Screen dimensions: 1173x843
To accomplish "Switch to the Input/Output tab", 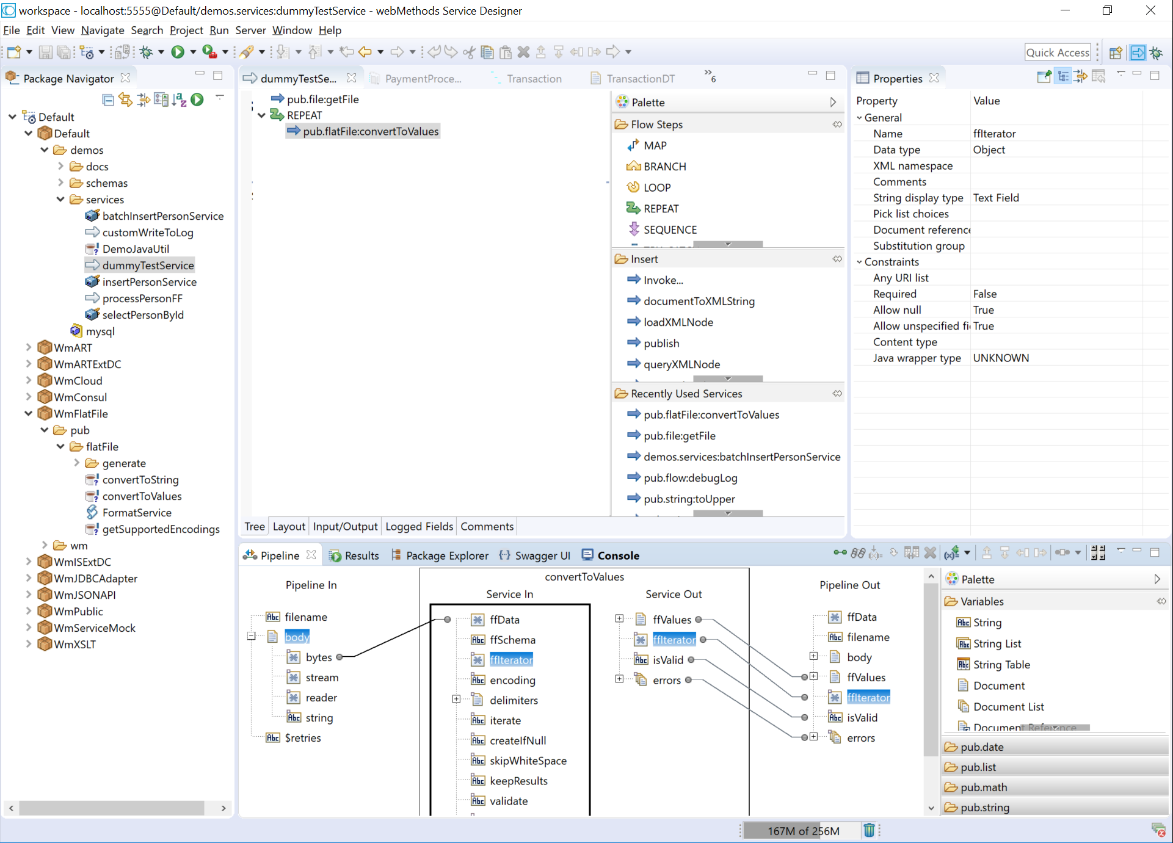I will [x=345, y=526].
